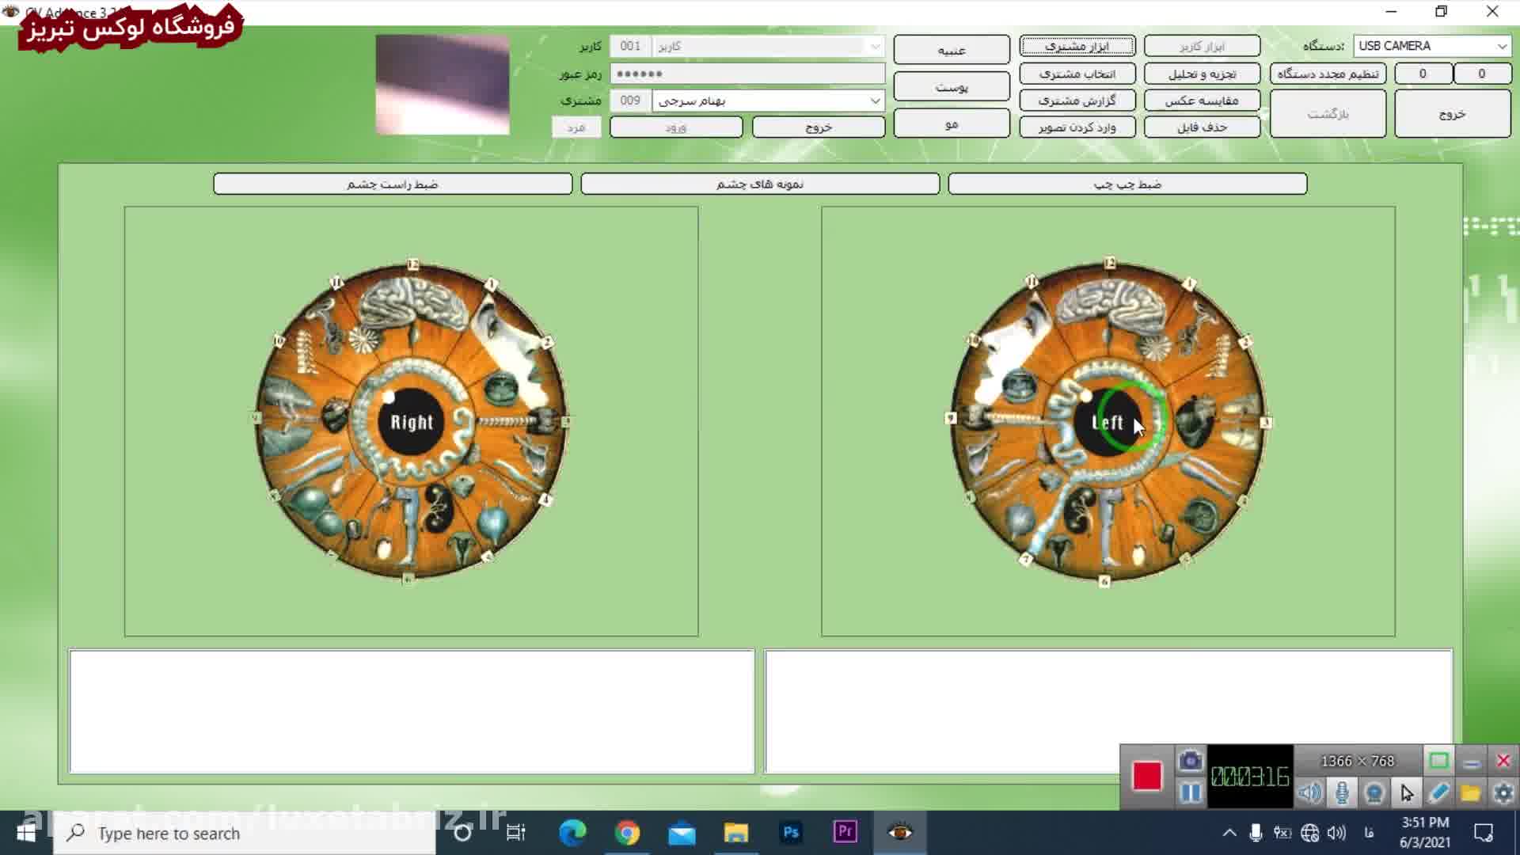Click the user ID 001 field
1520x855 pixels.
pos(630,46)
